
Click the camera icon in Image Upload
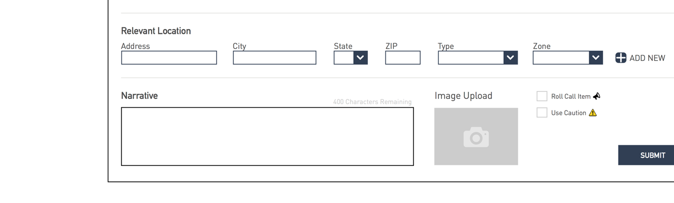pos(476,137)
